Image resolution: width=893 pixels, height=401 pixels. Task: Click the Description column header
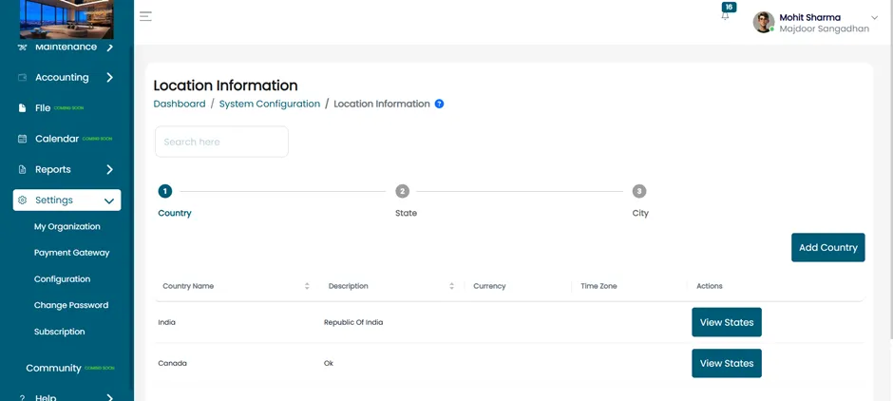tap(348, 286)
